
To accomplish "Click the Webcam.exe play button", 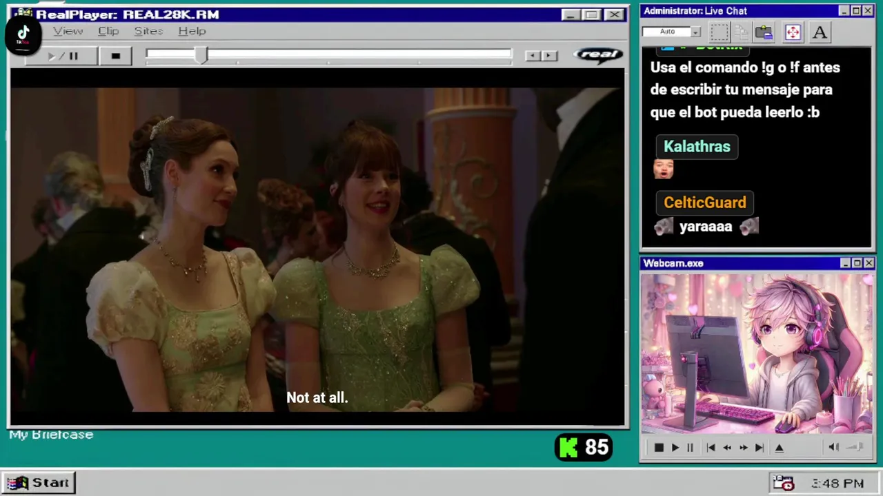I will 675,448.
